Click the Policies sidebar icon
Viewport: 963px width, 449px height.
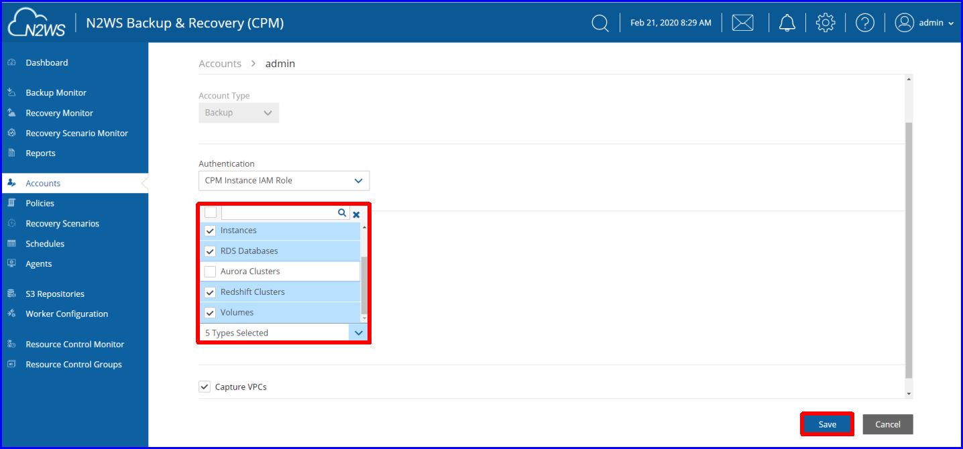(x=11, y=203)
